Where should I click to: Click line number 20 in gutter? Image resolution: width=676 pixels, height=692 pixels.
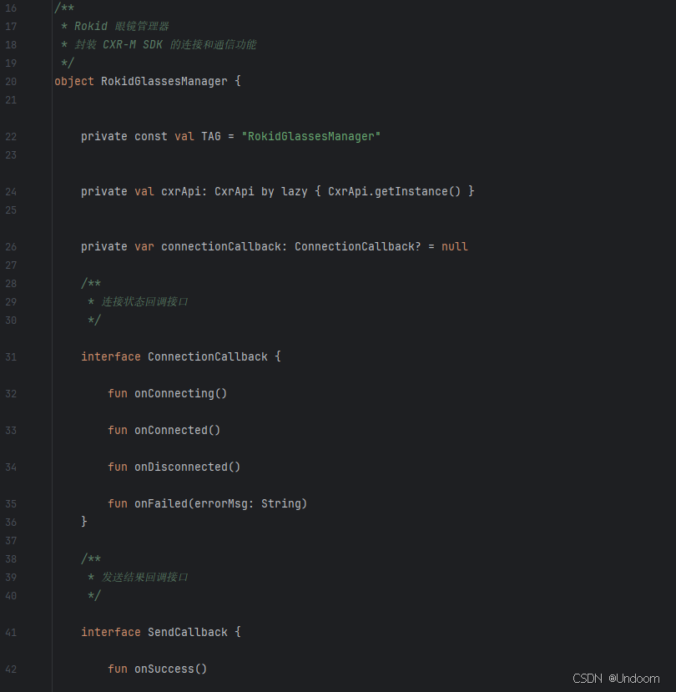(x=11, y=82)
